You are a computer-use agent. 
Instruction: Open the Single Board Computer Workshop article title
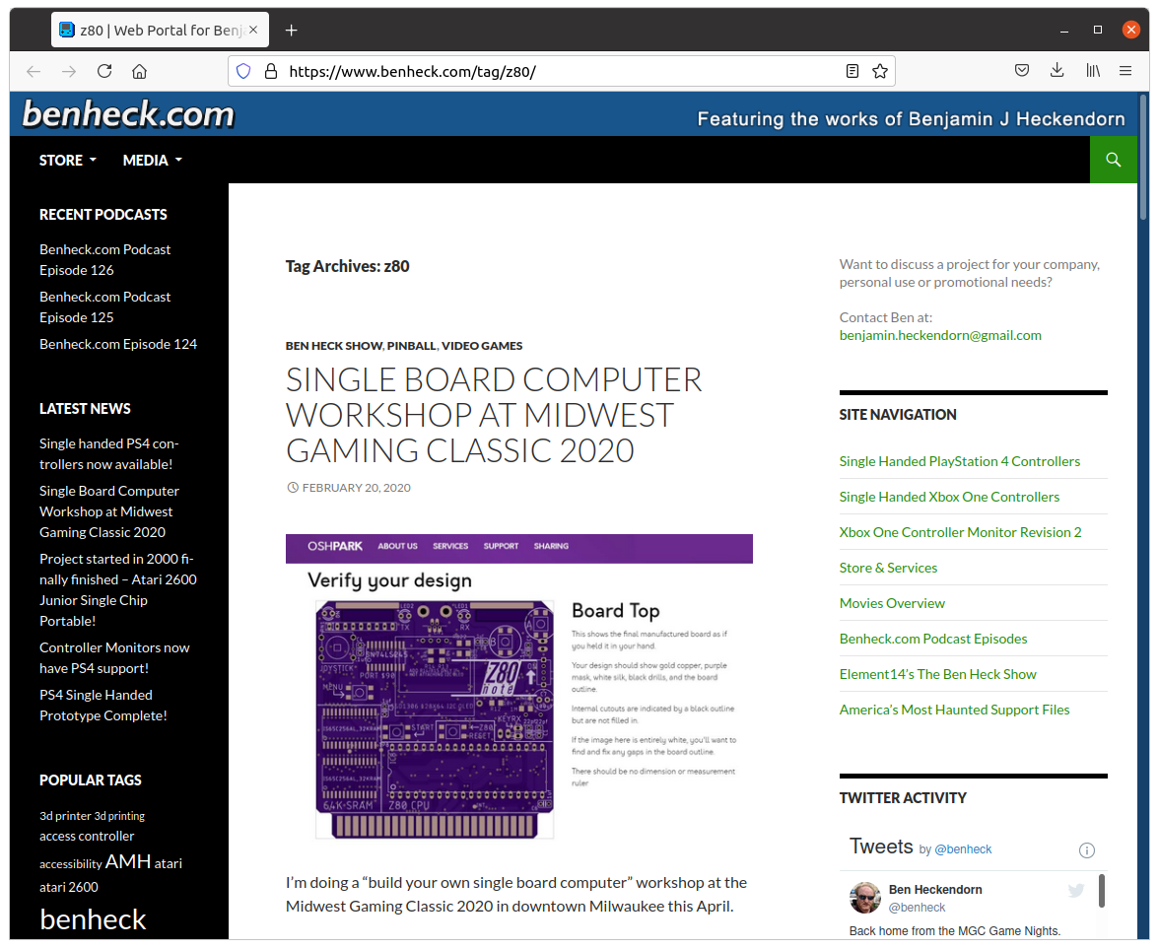coord(494,416)
